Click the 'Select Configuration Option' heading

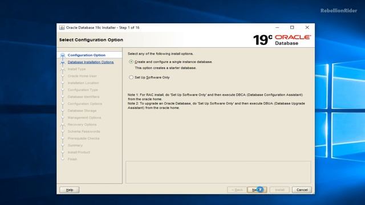[x=91, y=40]
